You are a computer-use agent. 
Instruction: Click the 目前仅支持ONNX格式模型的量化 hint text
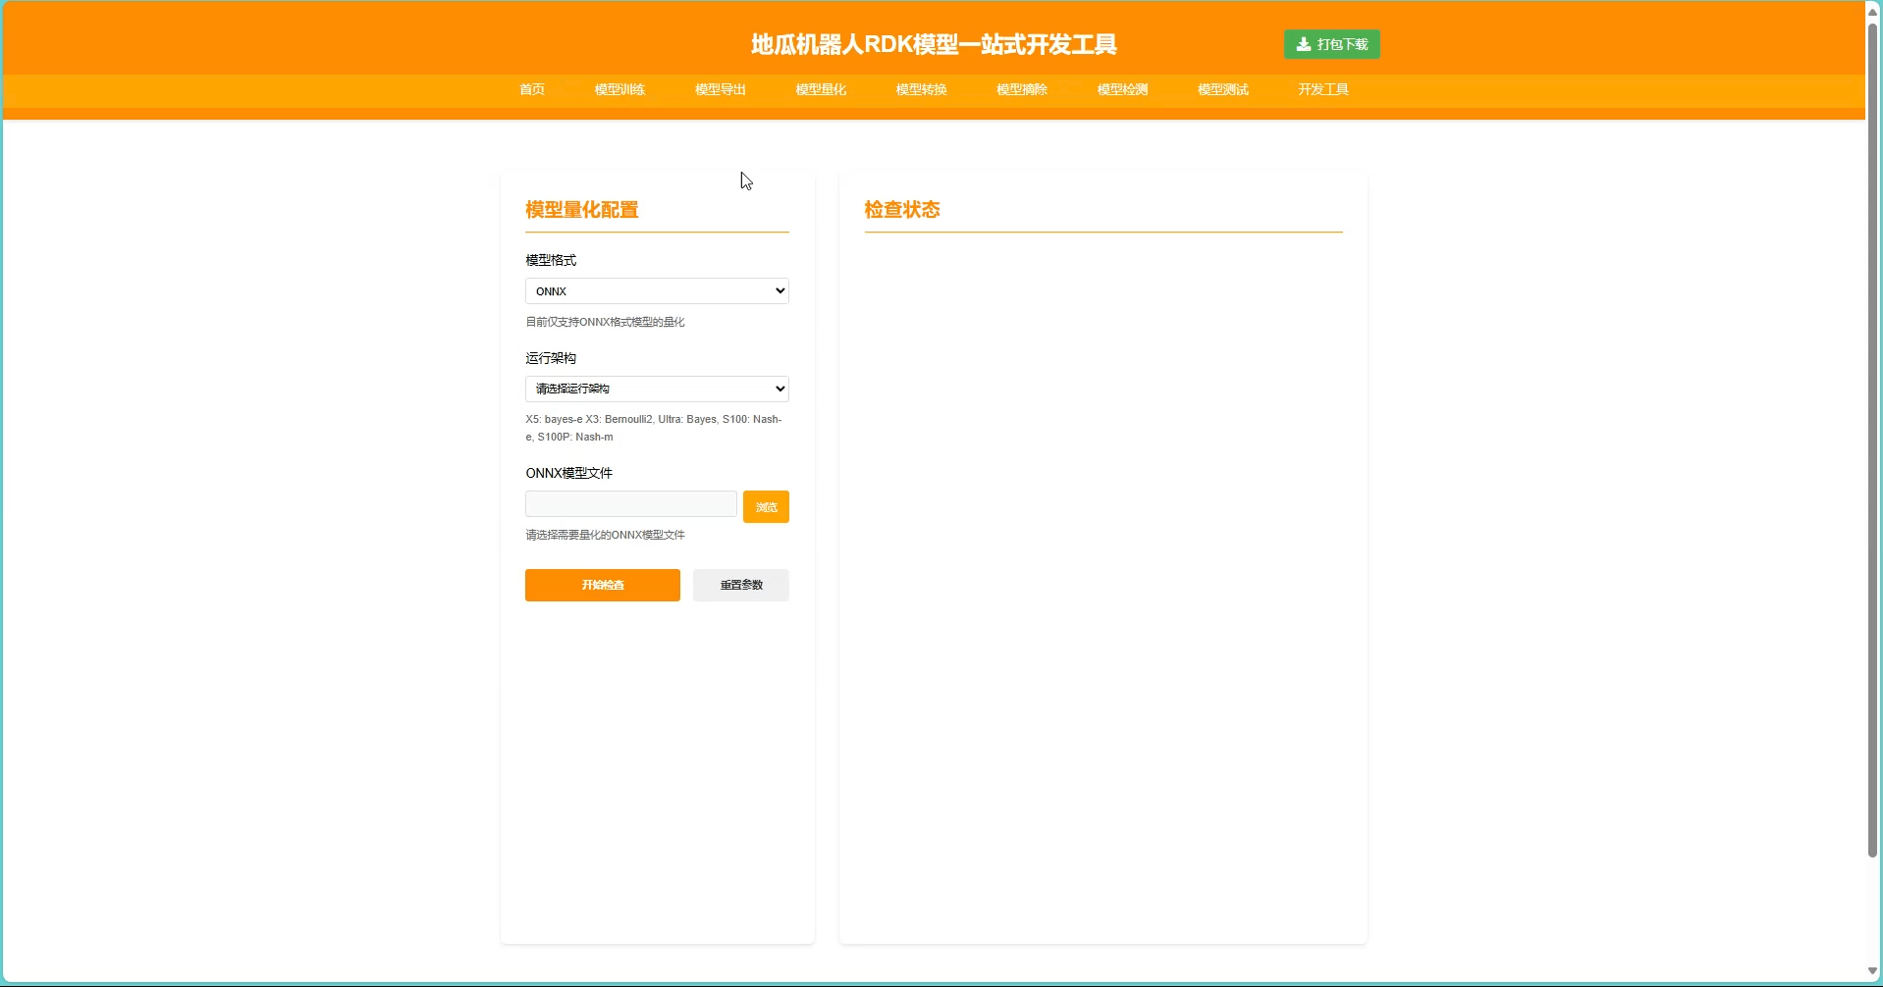[x=605, y=322]
